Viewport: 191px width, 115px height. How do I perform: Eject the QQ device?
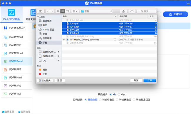58,61
